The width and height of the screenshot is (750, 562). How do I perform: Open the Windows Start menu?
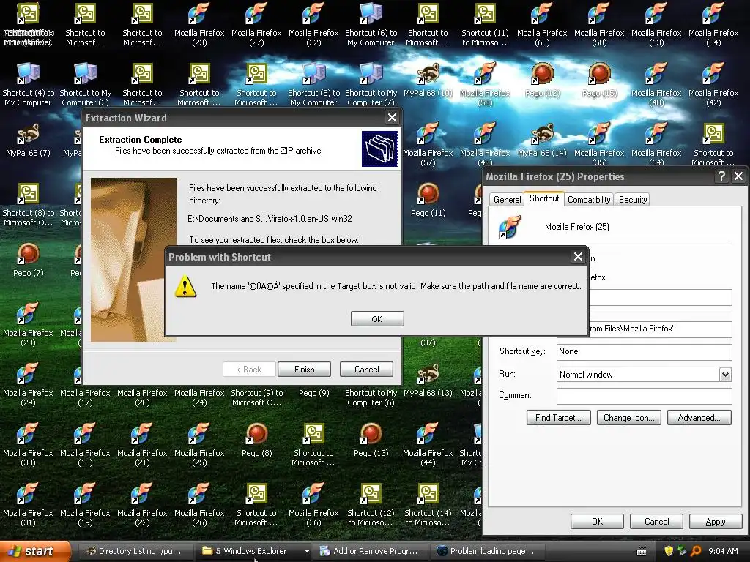[x=34, y=552]
